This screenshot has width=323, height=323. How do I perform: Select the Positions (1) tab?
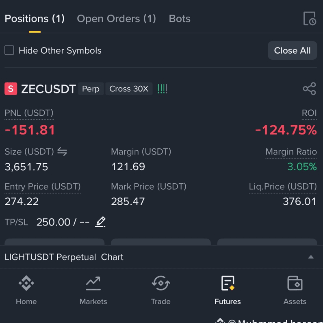(35, 19)
